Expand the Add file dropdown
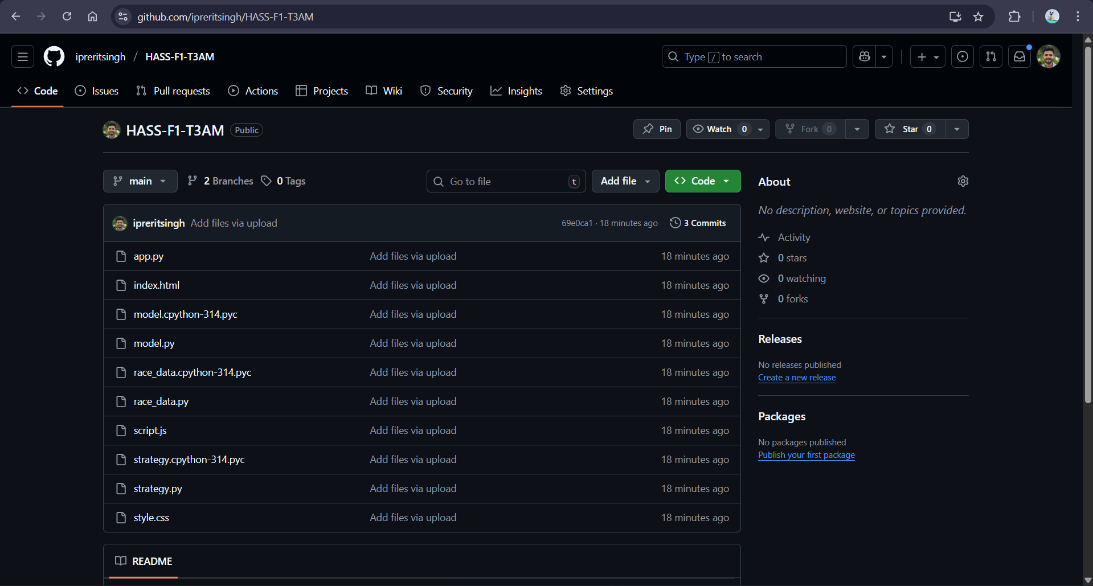This screenshot has height=586, width=1093. coord(625,181)
